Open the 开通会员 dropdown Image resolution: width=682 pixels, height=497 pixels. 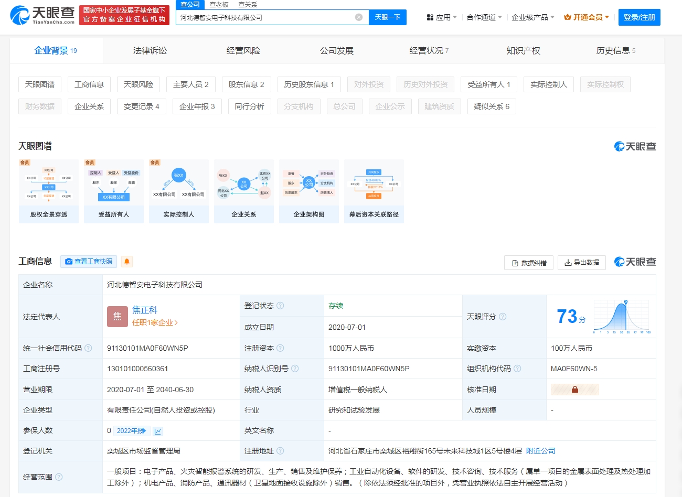tap(587, 17)
